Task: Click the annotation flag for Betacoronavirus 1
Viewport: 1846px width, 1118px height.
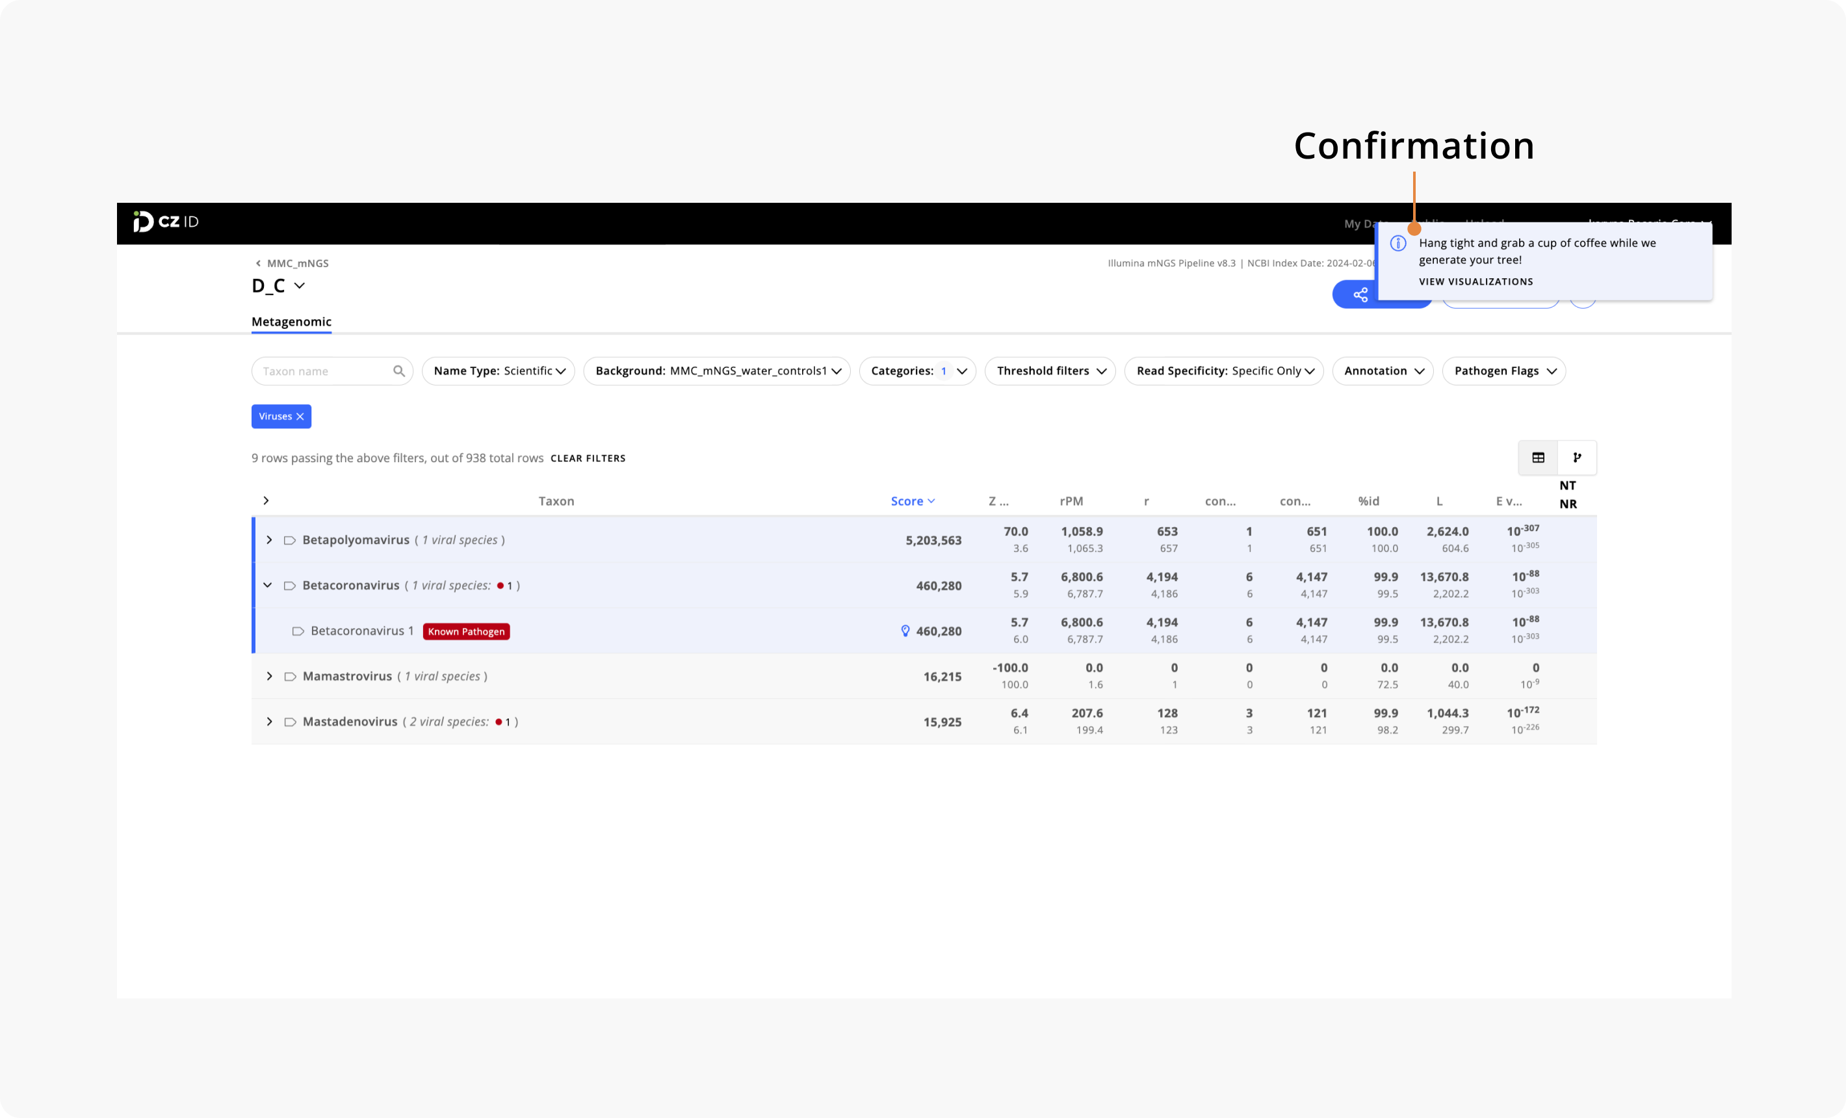Action: coord(298,632)
